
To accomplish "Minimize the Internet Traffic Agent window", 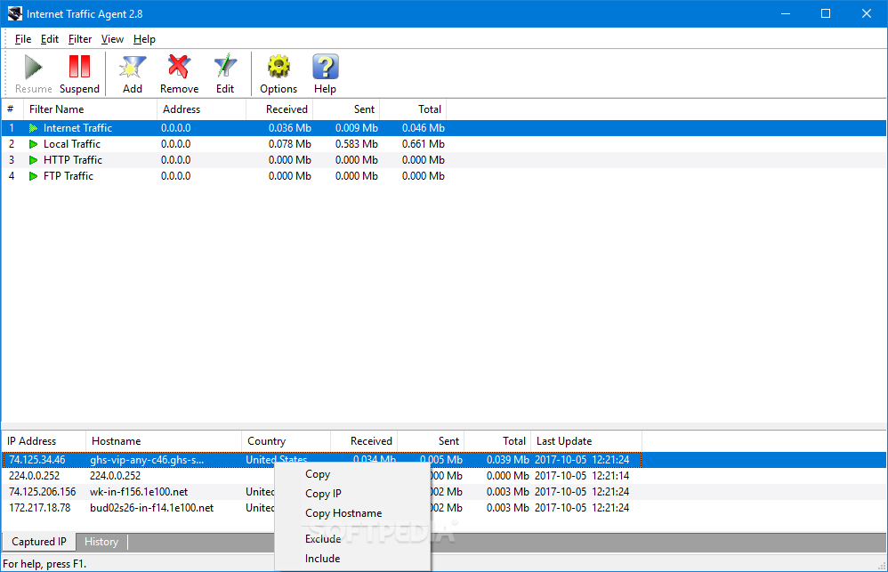I will click(x=786, y=13).
